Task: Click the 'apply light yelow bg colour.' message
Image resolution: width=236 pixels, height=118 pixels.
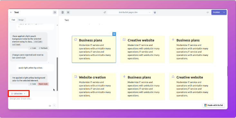Action: 35,68
